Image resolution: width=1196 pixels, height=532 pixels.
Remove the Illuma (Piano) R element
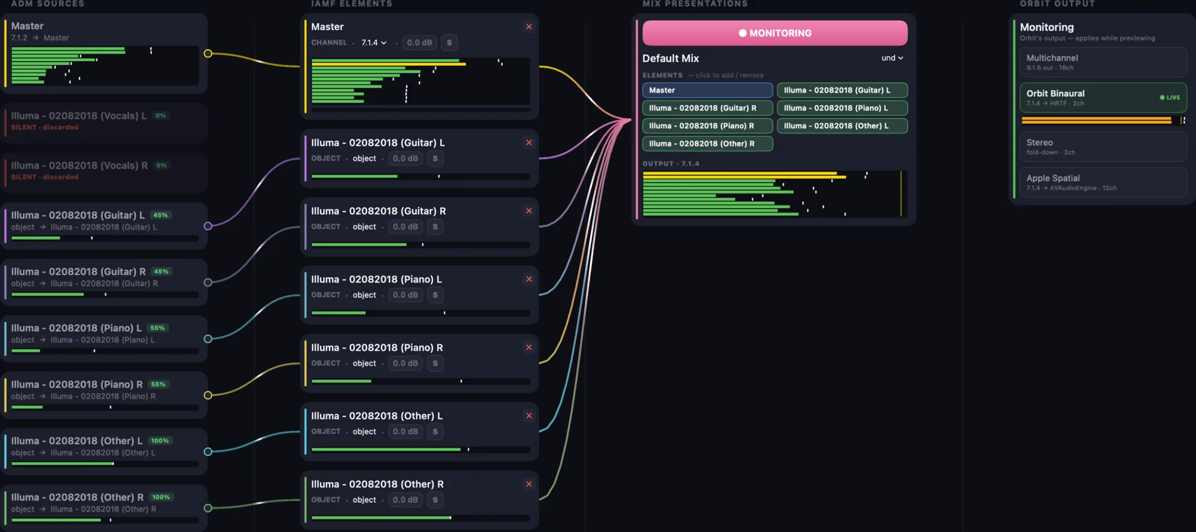[x=529, y=347]
